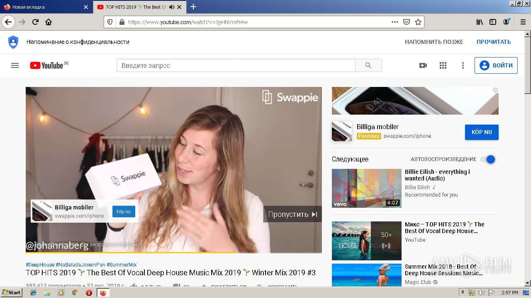Switch to the Новая вкладка tab
The width and height of the screenshot is (531, 298).
click(46, 7)
